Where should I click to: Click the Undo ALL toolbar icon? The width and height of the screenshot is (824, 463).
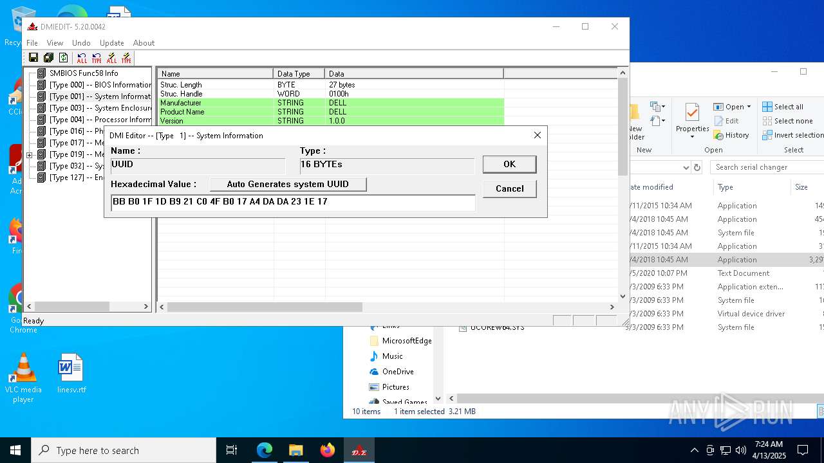pyautogui.click(x=81, y=58)
